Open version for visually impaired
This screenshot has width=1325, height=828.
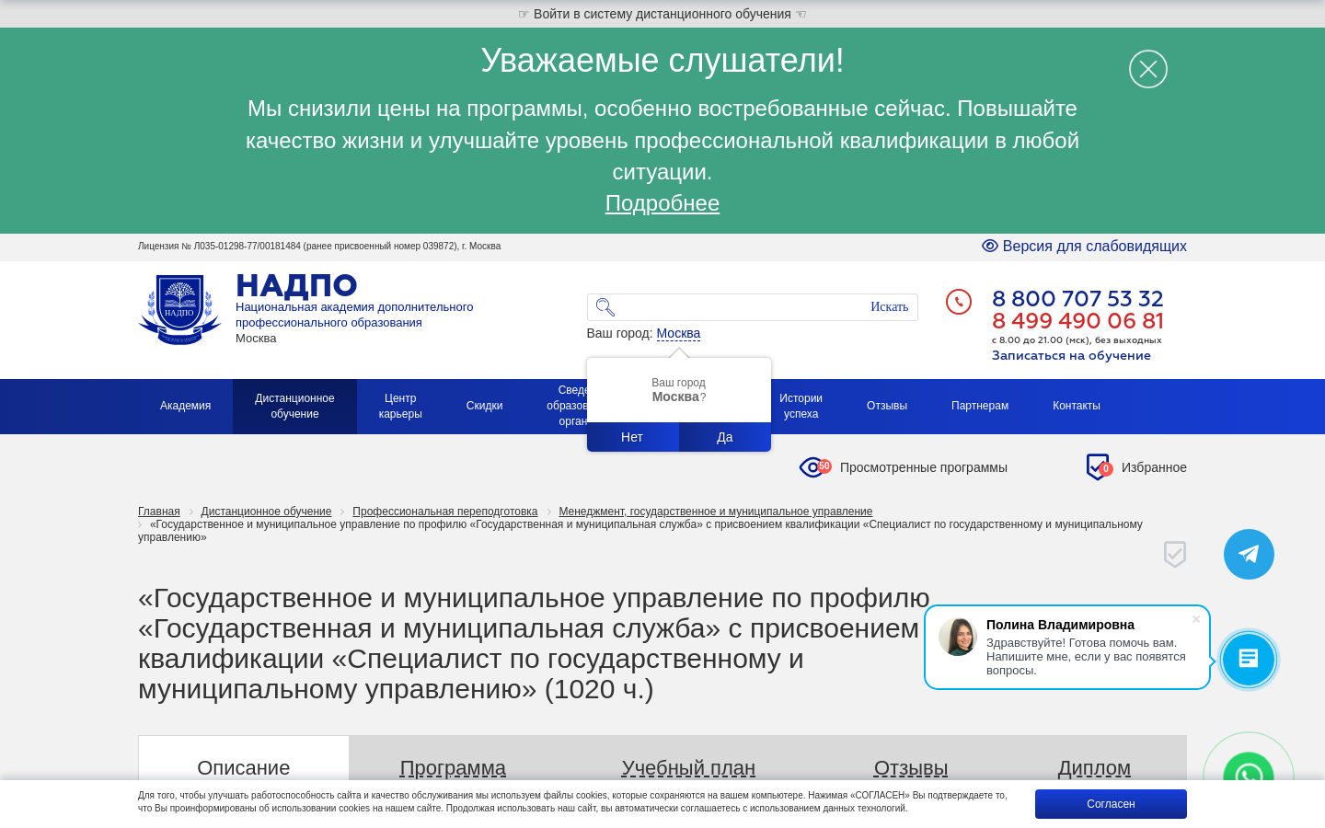1084,246
